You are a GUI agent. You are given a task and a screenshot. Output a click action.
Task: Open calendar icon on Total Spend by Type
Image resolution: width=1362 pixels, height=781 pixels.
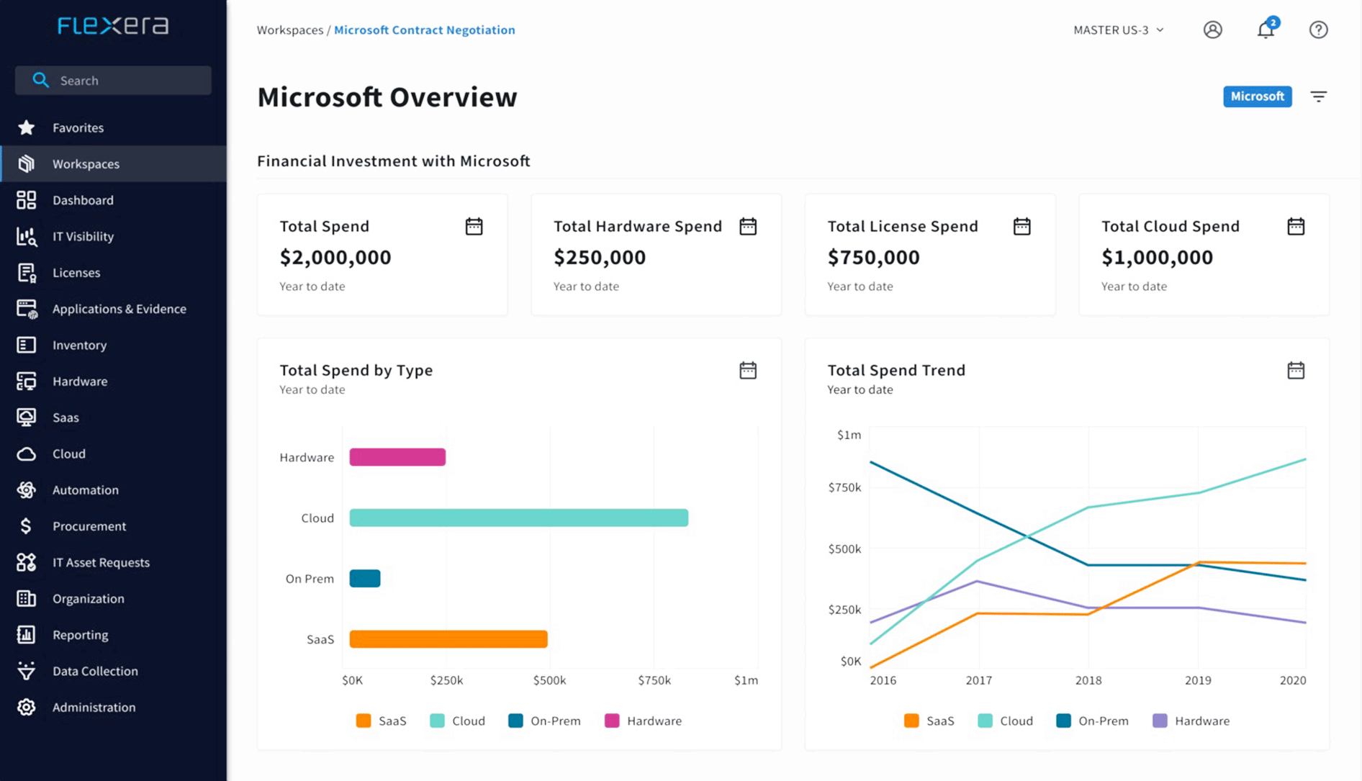(747, 370)
